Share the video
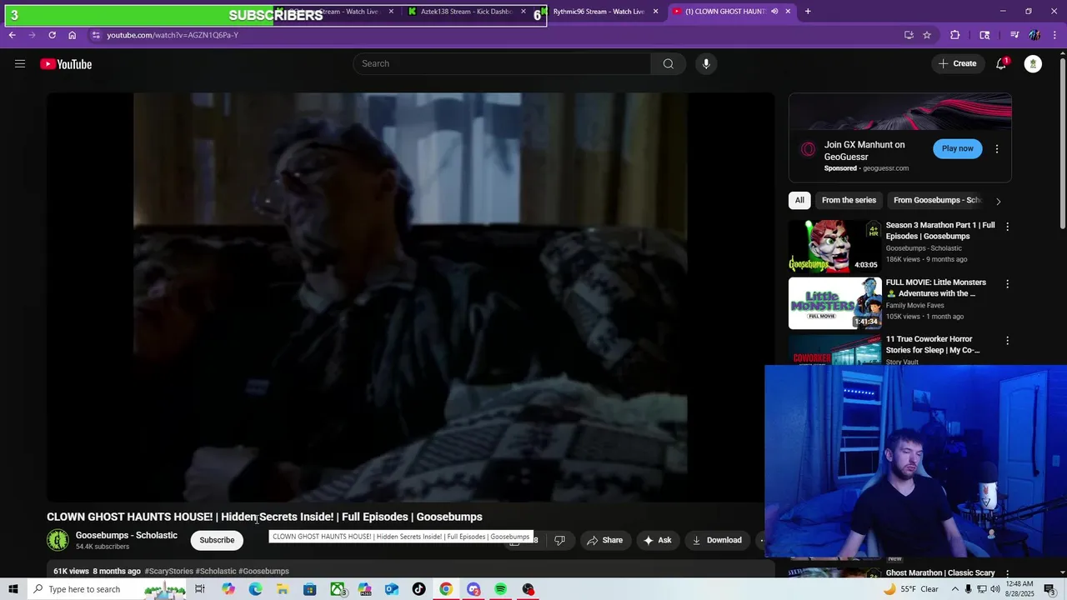Screen dimensions: 1067x600 click(x=604, y=540)
